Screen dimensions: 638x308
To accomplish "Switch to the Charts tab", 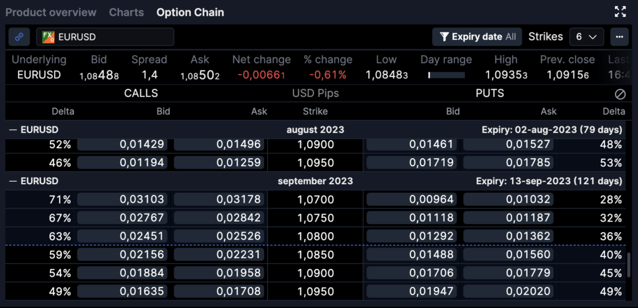I will [126, 12].
